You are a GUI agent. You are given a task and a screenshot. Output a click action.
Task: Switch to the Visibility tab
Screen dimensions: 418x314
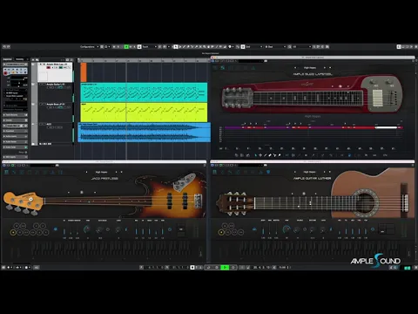20,59
